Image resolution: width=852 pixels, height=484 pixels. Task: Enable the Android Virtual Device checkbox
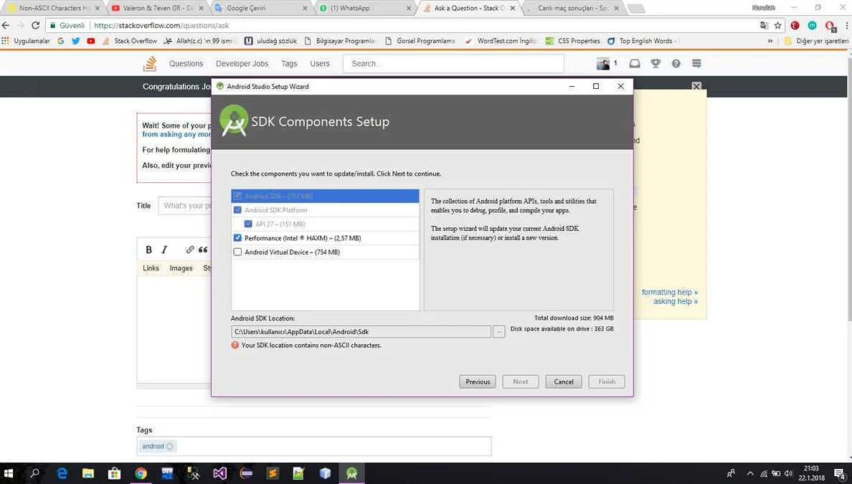tap(237, 252)
